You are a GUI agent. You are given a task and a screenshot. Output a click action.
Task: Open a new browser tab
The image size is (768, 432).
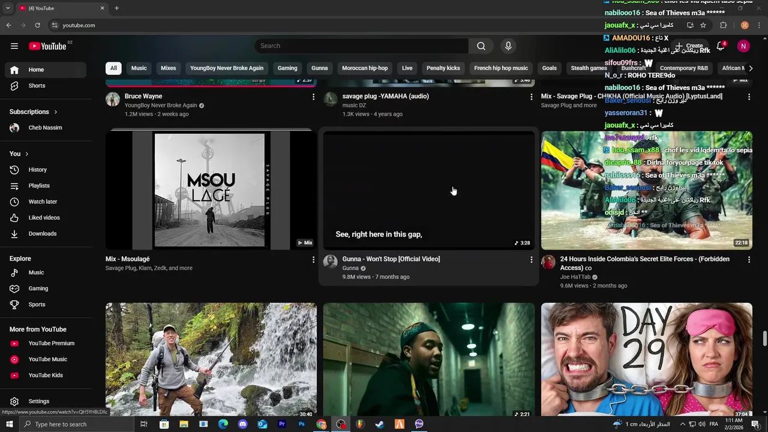pyautogui.click(x=116, y=8)
